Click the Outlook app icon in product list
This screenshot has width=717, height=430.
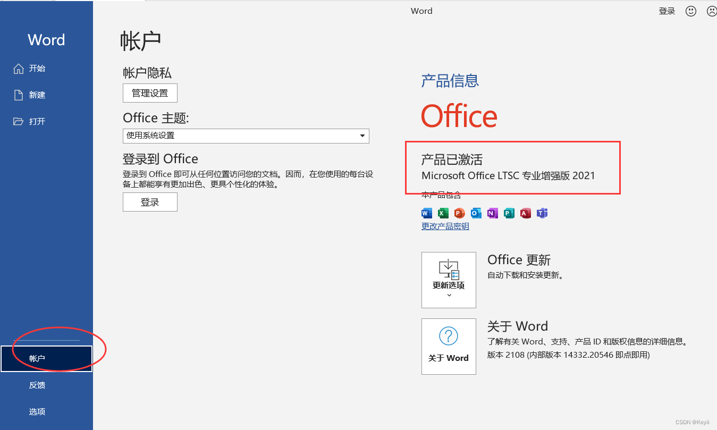click(476, 213)
